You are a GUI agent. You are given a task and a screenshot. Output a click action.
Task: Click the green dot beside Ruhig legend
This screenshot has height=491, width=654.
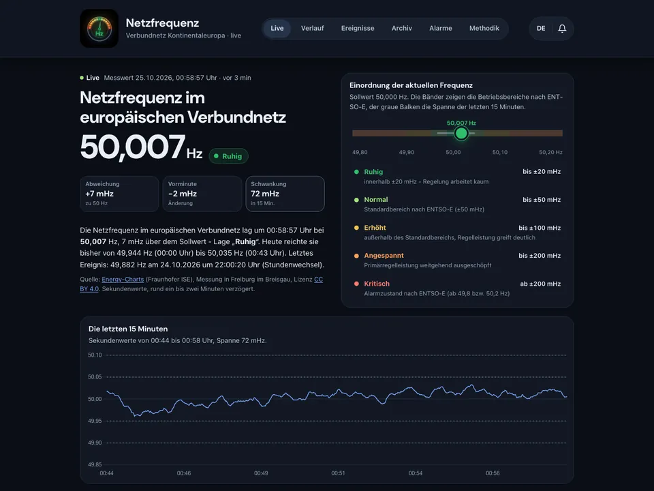(x=356, y=172)
